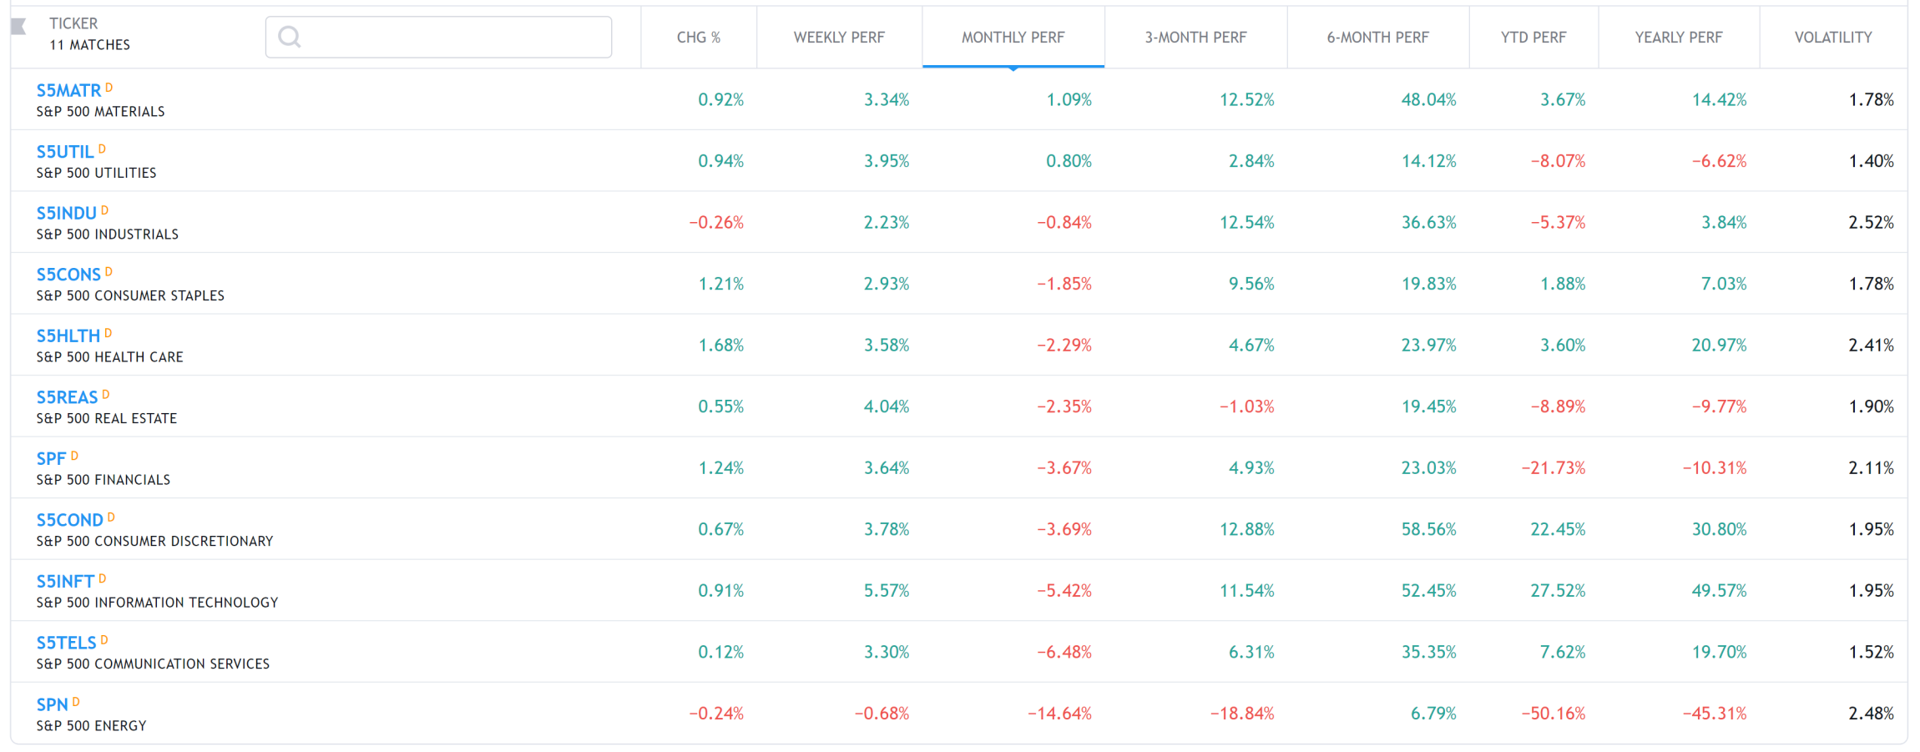Open the S5TELS ticker link
Image resolution: width=1920 pixels, height=752 pixels.
66,643
